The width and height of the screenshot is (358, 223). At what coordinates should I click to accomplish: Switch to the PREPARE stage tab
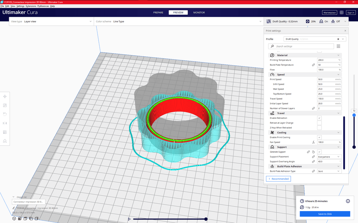click(158, 13)
